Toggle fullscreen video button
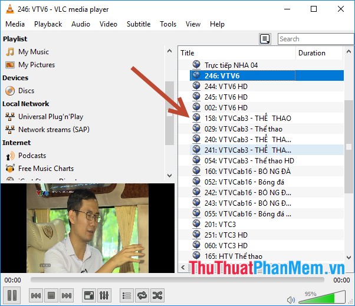Screen dimensions: 355x306 (88, 295)
